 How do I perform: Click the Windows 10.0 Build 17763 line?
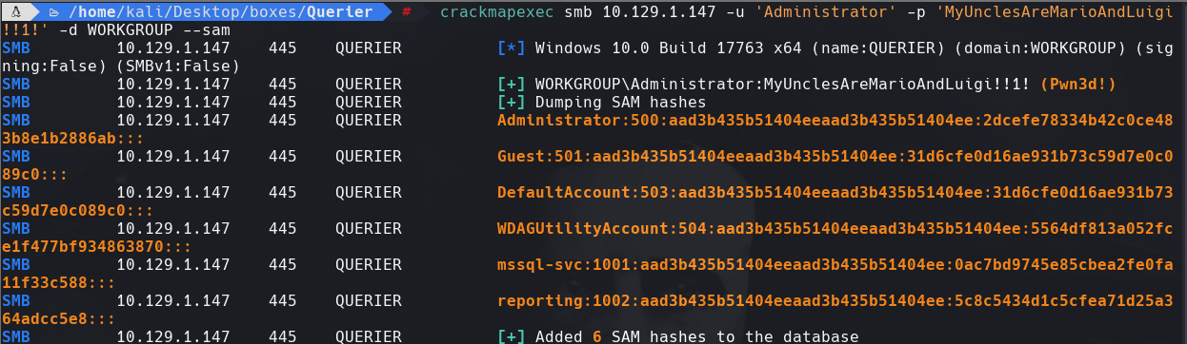[x=835, y=48]
